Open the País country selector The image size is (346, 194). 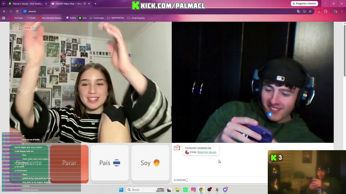pyautogui.click(x=110, y=163)
